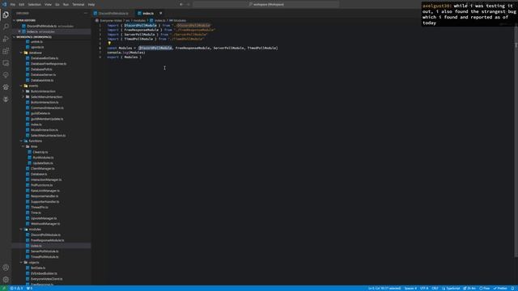518x291 pixels.
Task: Open ClientManager.ts file
Action: click(x=42, y=169)
